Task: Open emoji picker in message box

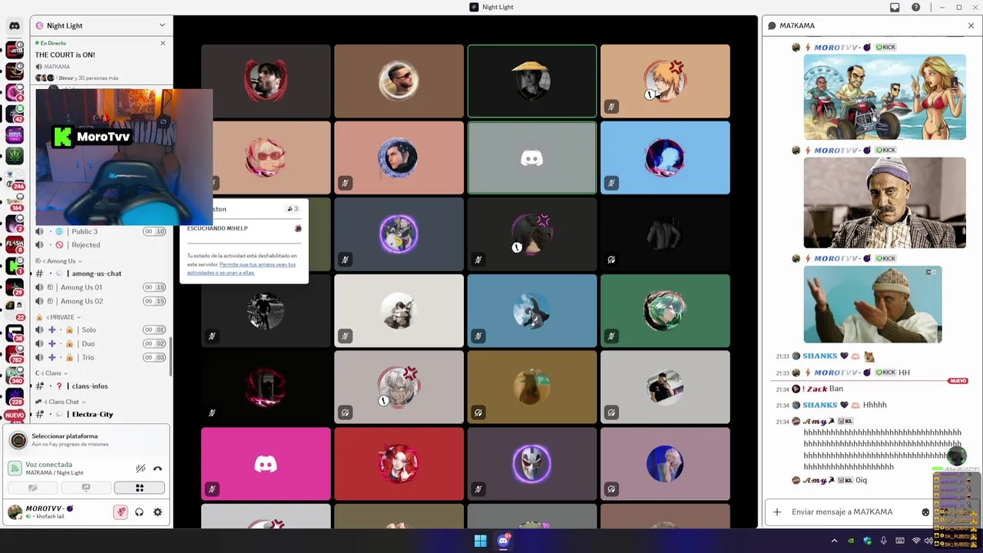Action: (x=925, y=512)
